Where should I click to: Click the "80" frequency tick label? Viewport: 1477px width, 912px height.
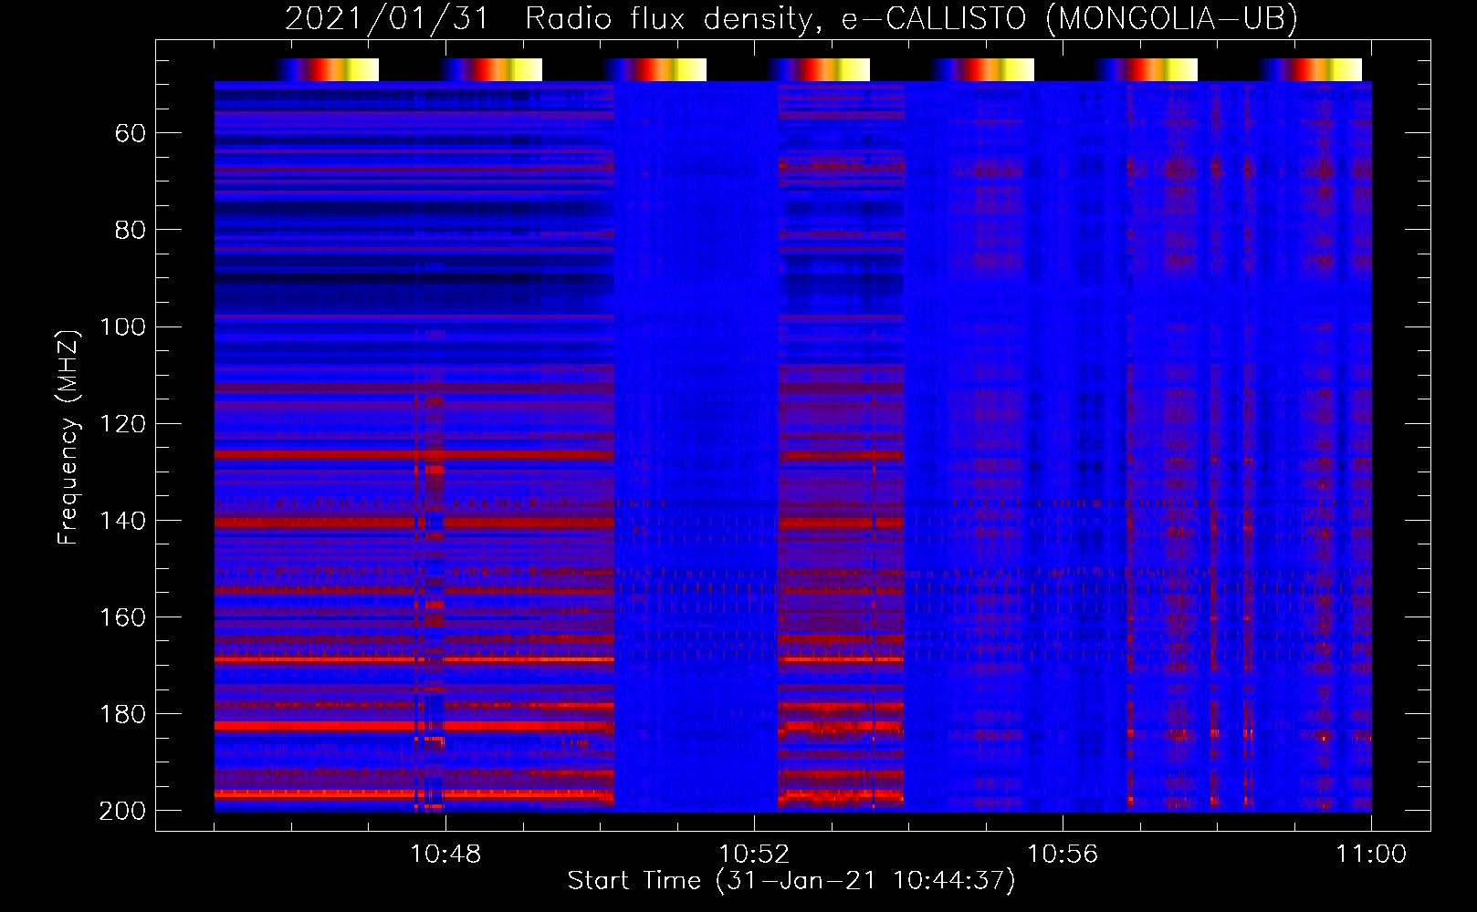coord(131,231)
